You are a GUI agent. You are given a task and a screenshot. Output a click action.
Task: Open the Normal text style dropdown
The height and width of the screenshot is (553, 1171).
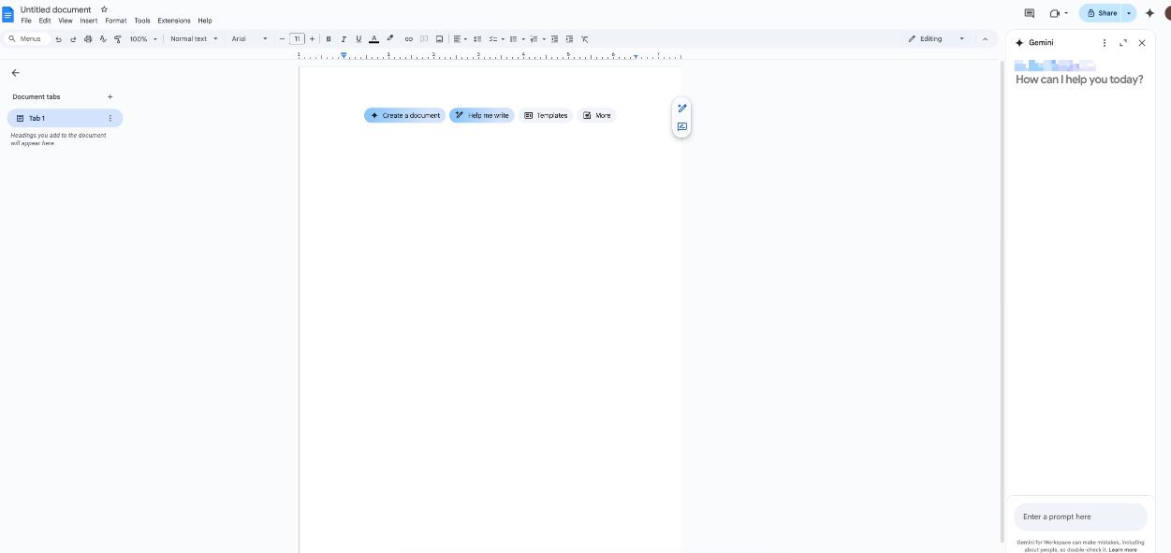(194, 39)
